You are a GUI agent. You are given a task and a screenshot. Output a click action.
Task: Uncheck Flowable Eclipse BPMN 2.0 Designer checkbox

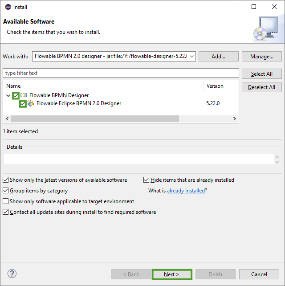pyautogui.click(x=23, y=103)
